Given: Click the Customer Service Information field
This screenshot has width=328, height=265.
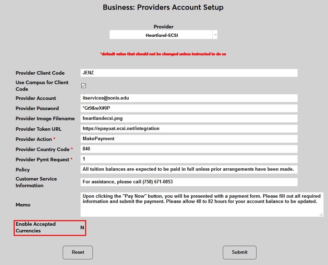Looking at the screenshot, I should click(x=189, y=182).
